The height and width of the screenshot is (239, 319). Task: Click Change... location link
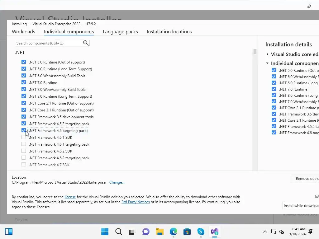(117, 182)
